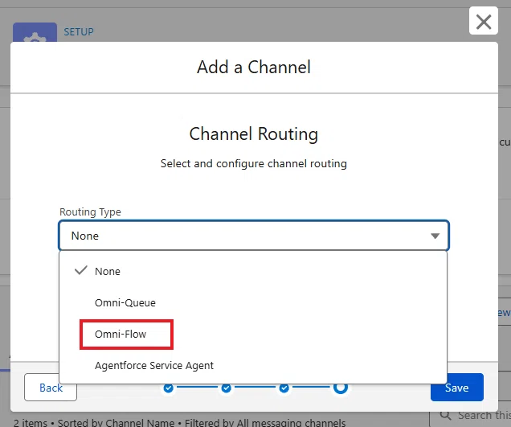Open the Routing Type combo box

pyautogui.click(x=254, y=236)
